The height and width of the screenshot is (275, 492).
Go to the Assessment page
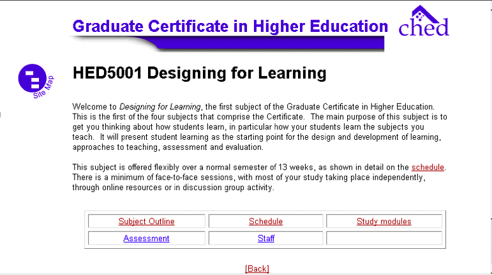tap(146, 239)
